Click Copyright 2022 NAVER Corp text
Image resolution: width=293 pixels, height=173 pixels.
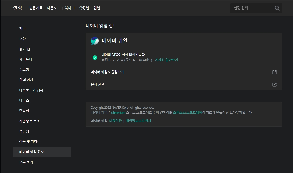pos(122,108)
